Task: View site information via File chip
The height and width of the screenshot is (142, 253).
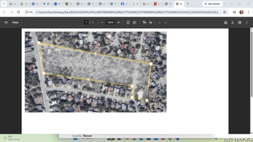Action: pos(29,12)
